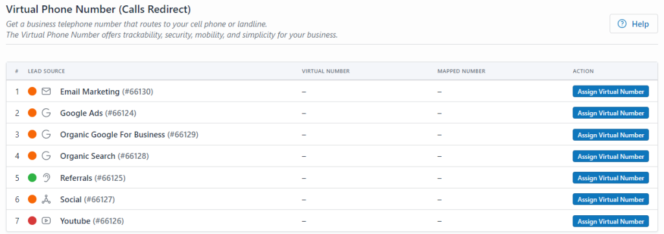Image resolution: width=664 pixels, height=234 pixels.
Task: Click row number 7 in table
Action: tap(18, 221)
